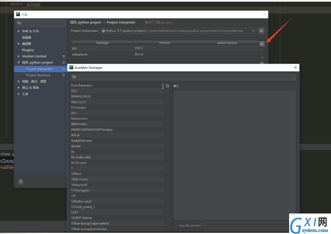This screenshot has width=331, height=234.
Task: Select the pip package row
Action: coord(165,48)
